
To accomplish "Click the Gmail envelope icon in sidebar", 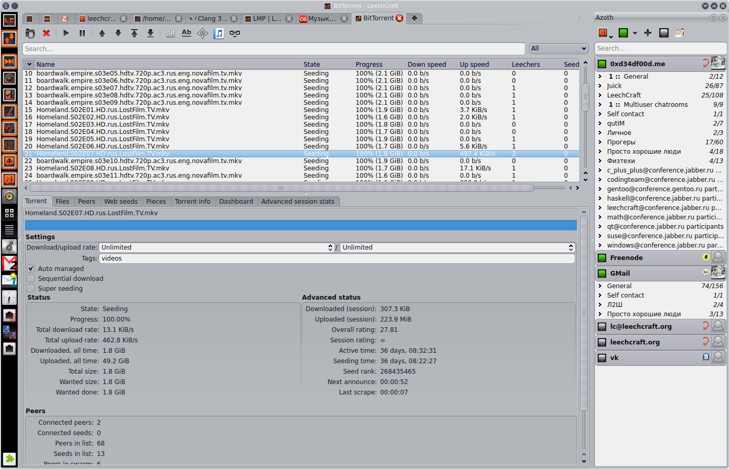I will click(9, 263).
